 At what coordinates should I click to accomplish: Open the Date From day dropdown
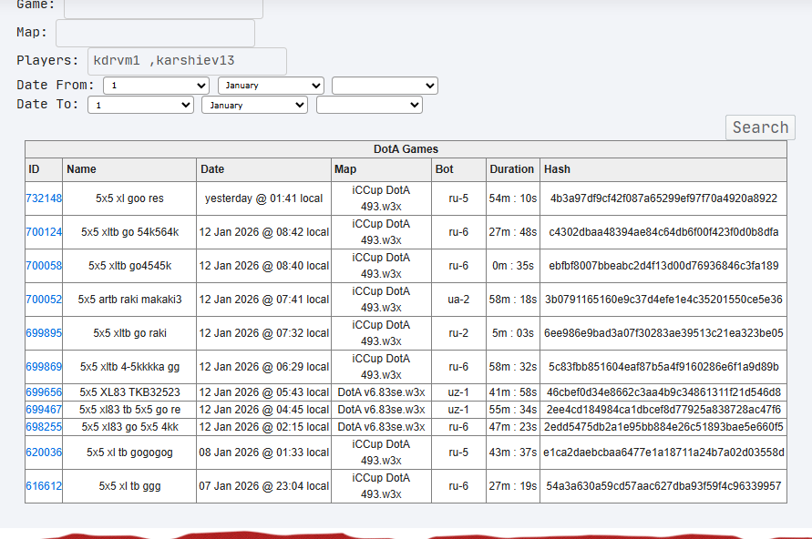(x=156, y=86)
